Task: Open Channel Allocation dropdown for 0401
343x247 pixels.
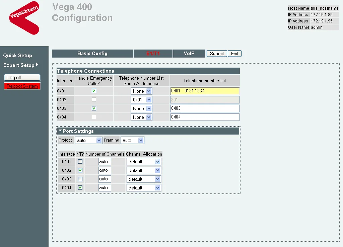Action: pos(143,162)
